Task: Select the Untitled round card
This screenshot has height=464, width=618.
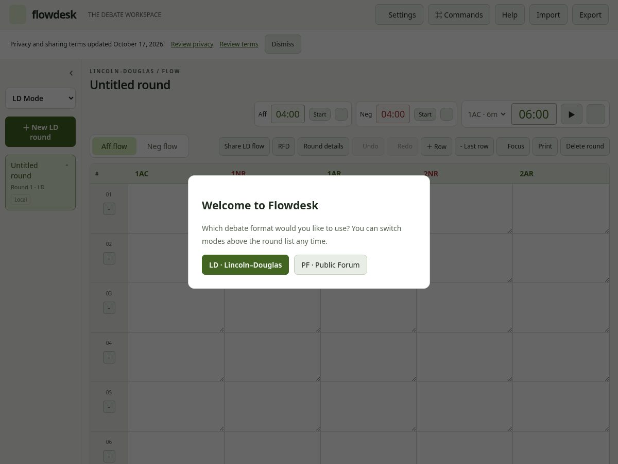Action: point(40,183)
